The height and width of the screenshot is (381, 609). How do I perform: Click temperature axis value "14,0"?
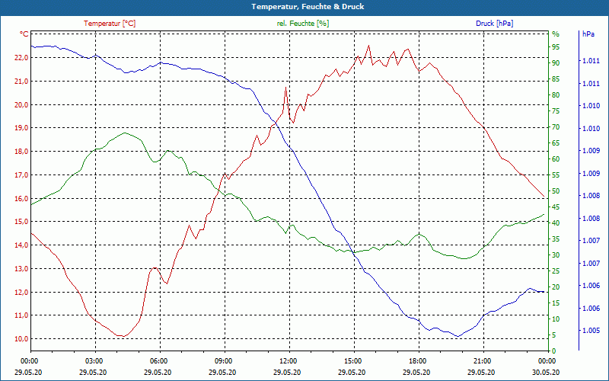[x=21, y=245]
